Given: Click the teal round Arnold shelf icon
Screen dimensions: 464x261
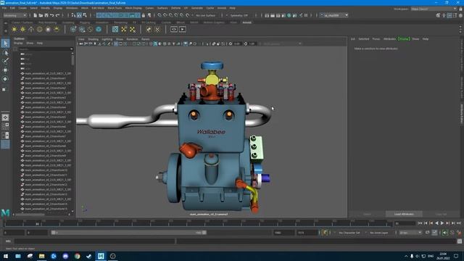Looking at the screenshot, I should tap(99, 29).
